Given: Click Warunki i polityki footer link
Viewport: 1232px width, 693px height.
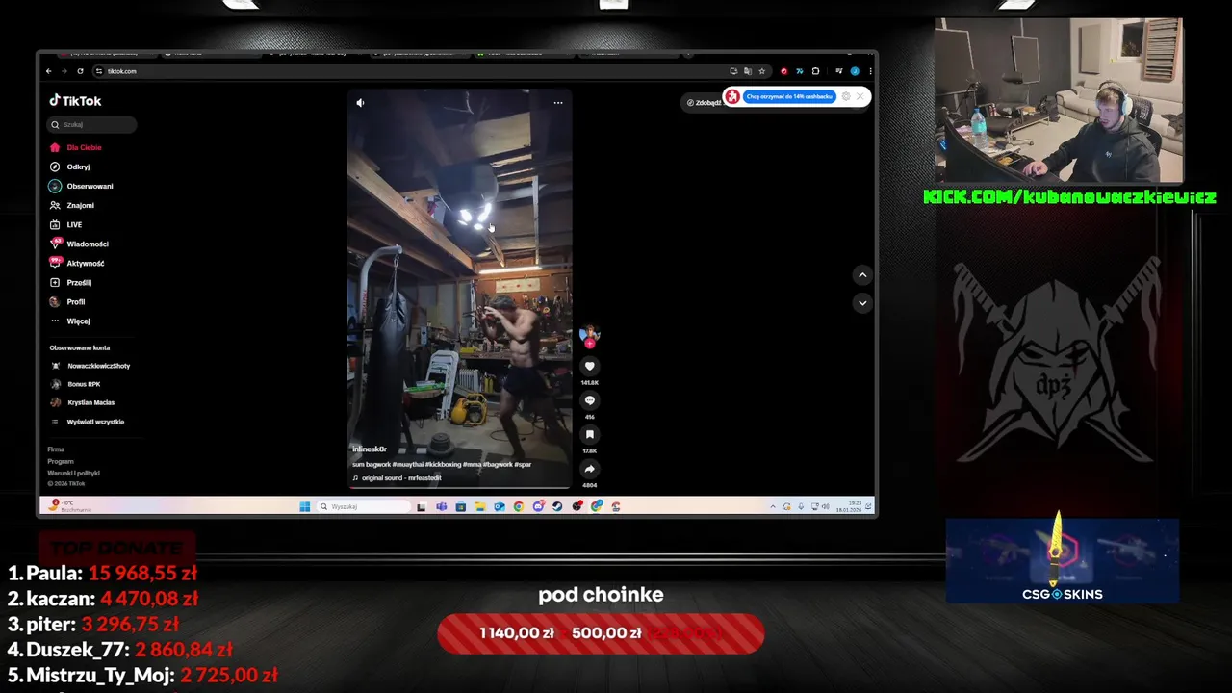Looking at the screenshot, I should [x=74, y=473].
